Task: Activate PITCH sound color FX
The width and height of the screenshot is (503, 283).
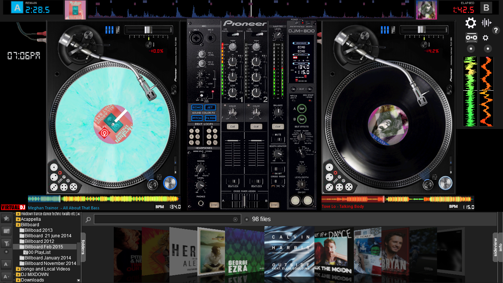Action: 197,118
